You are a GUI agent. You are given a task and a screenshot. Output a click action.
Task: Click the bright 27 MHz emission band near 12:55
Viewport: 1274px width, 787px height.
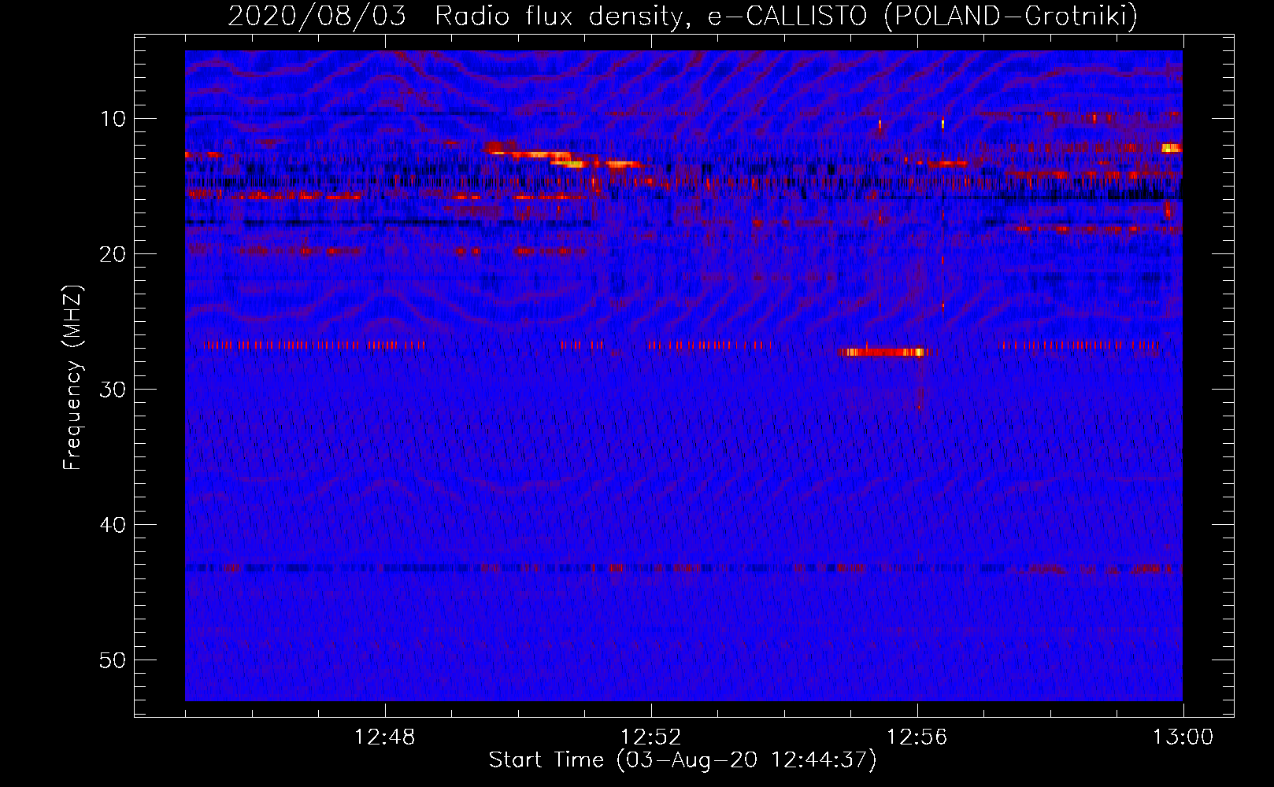[x=883, y=352]
